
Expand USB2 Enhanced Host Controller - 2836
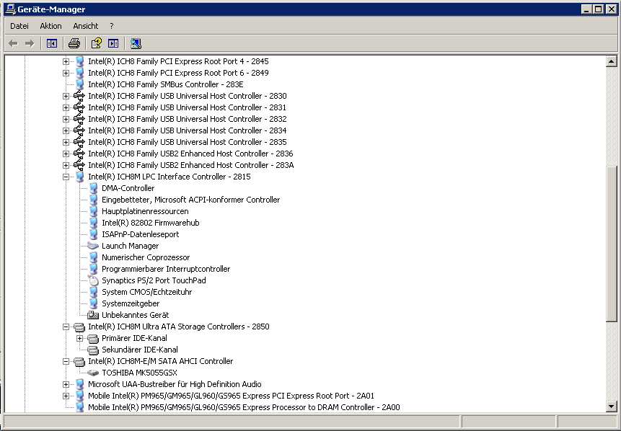pyautogui.click(x=66, y=154)
